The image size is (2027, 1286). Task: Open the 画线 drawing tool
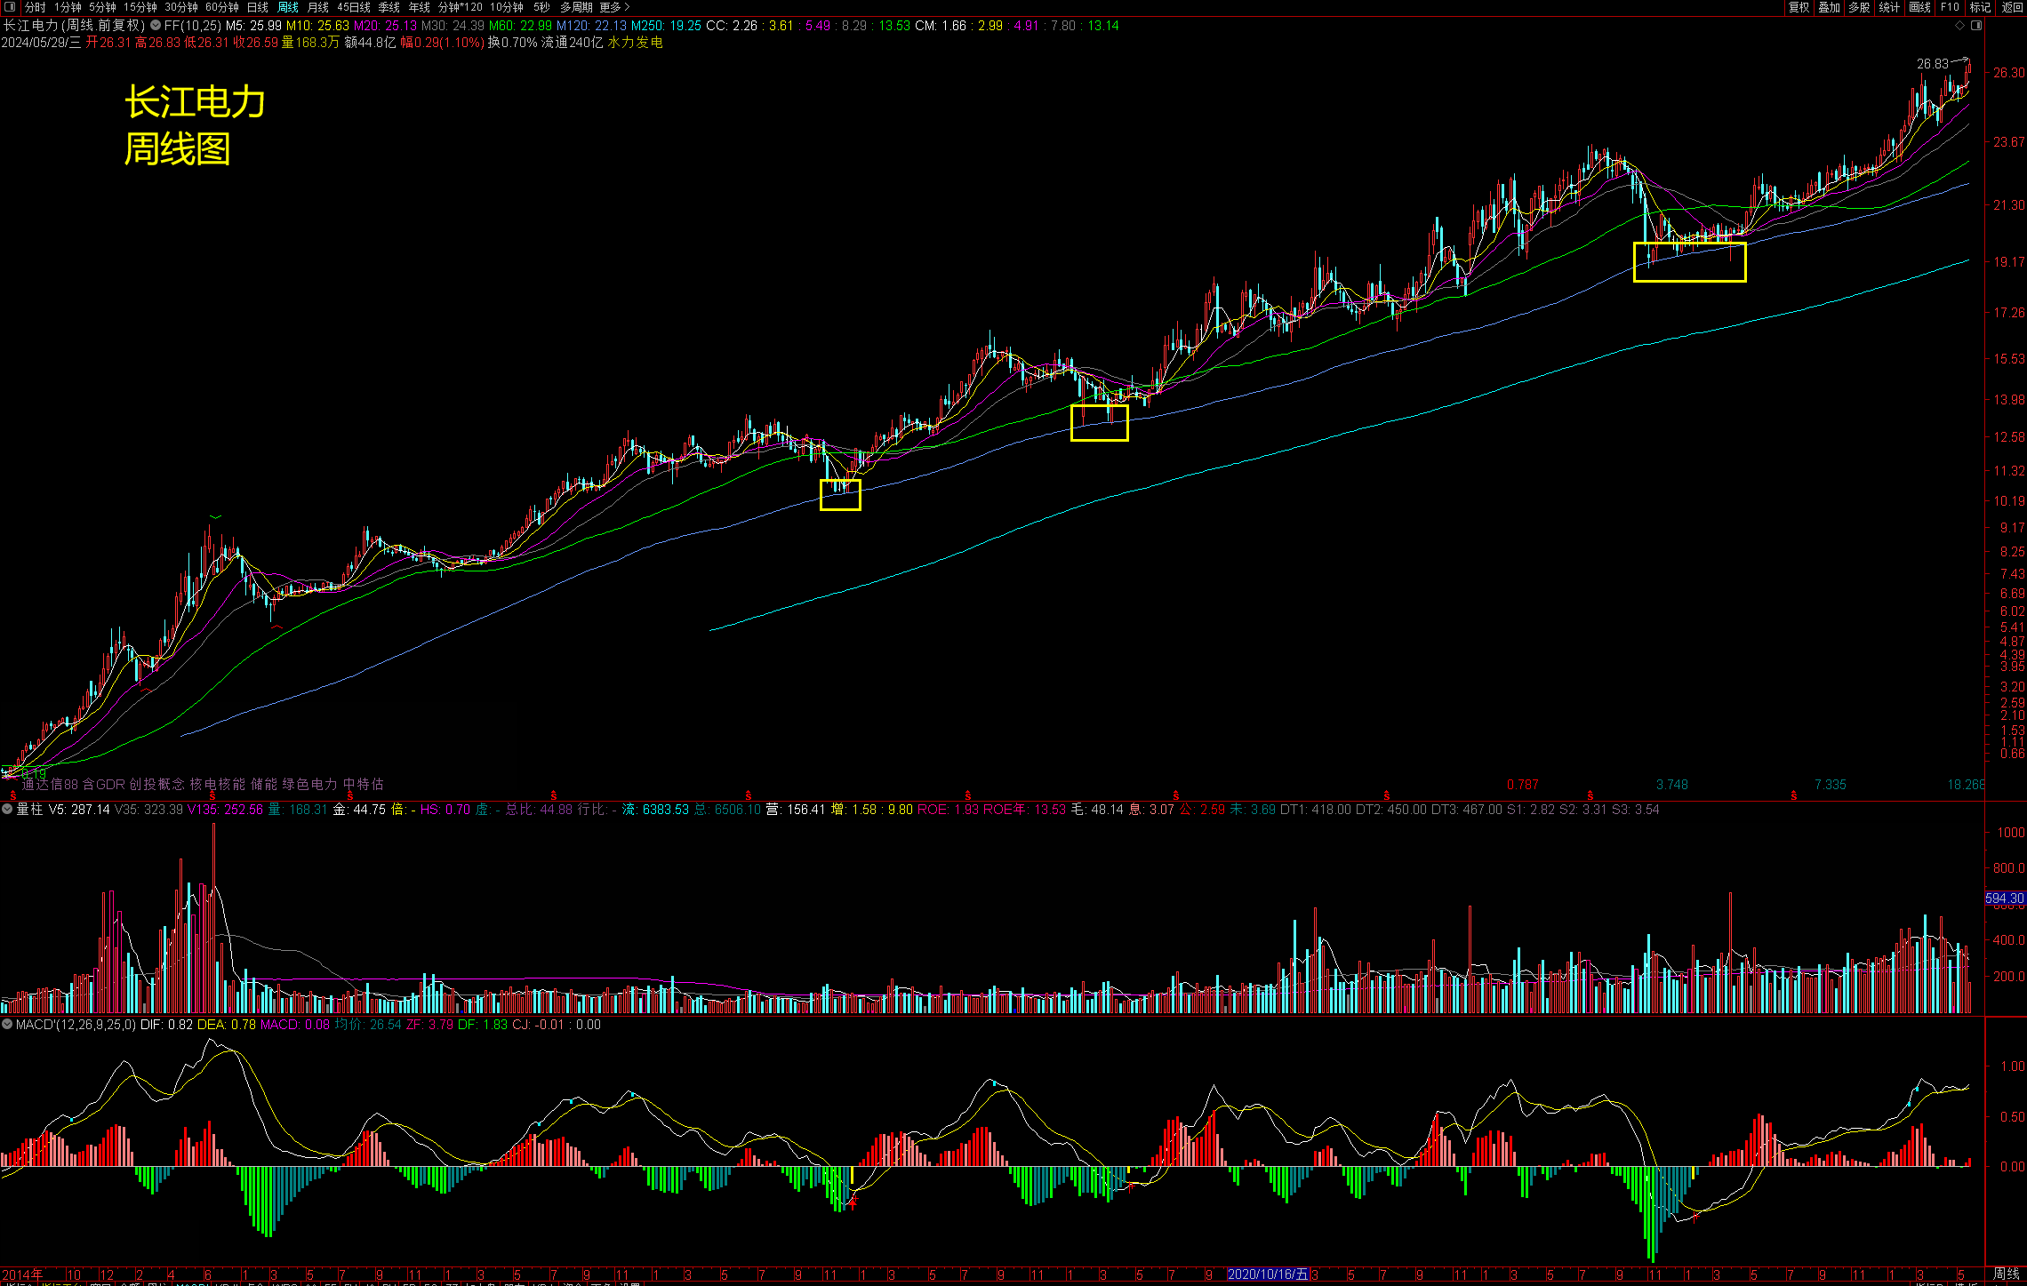tap(1919, 7)
